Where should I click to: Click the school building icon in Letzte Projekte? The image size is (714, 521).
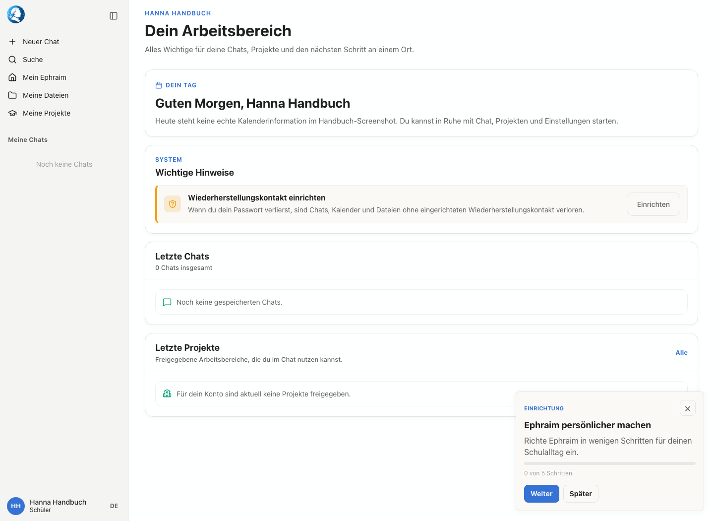(x=167, y=394)
